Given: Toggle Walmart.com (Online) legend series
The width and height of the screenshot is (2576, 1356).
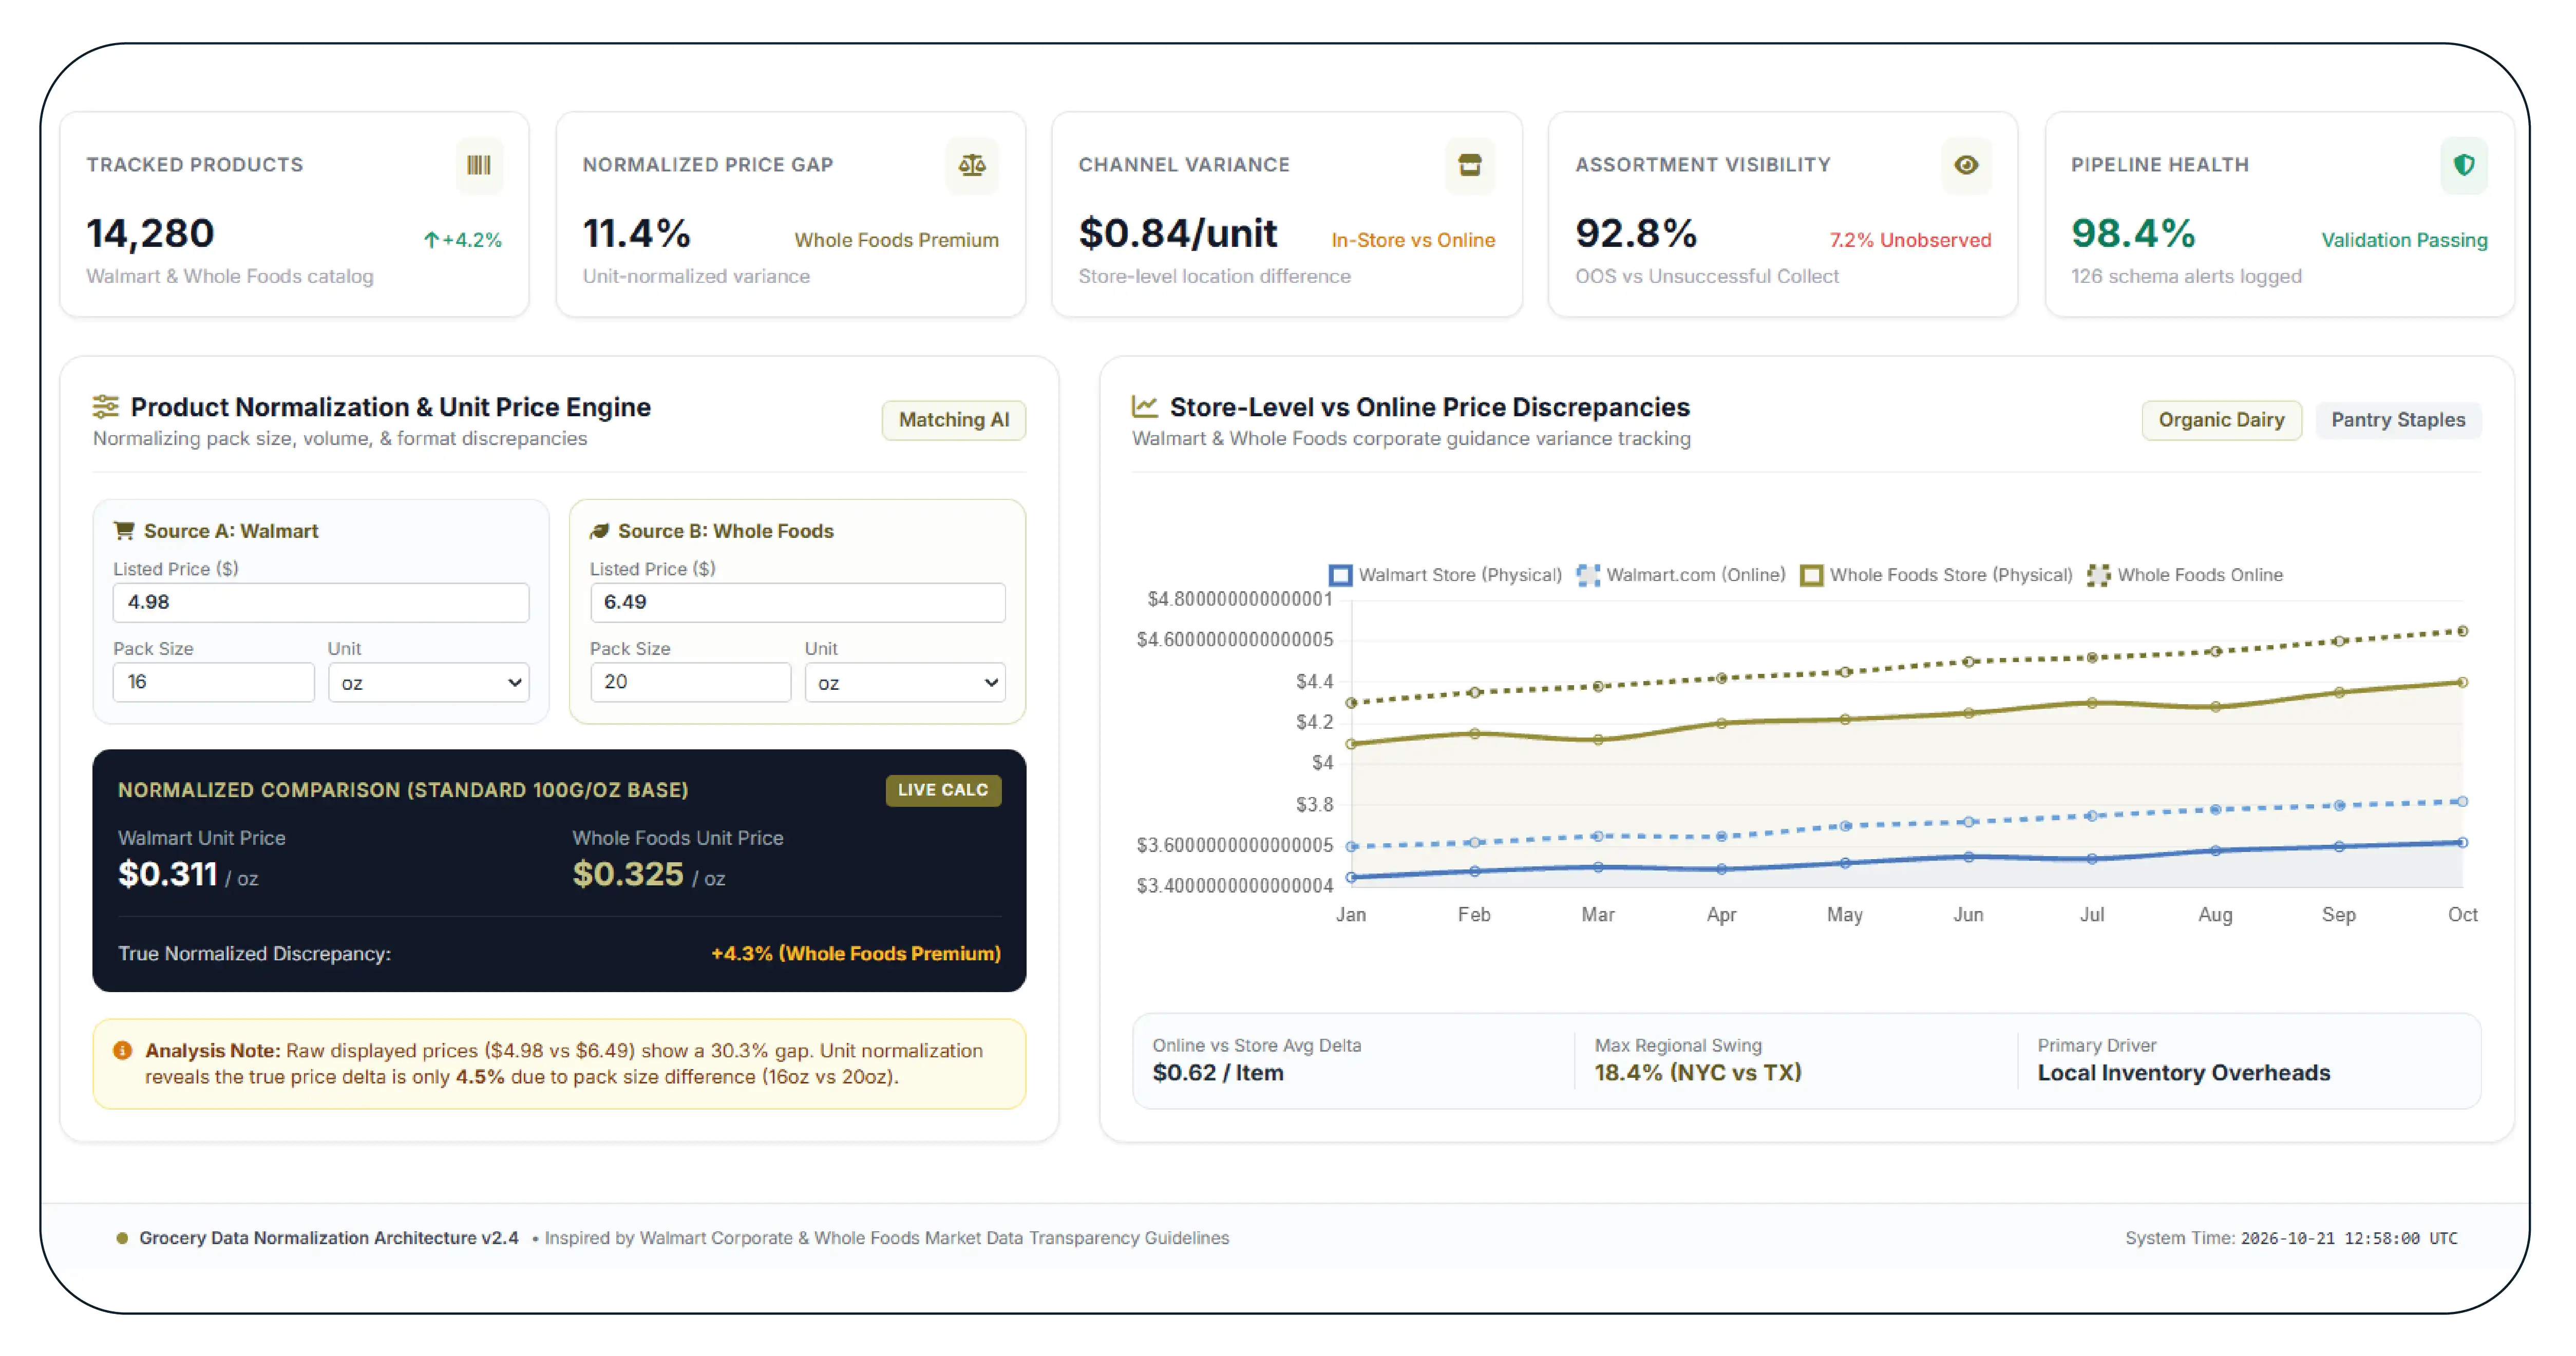Looking at the screenshot, I should [1681, 574].
